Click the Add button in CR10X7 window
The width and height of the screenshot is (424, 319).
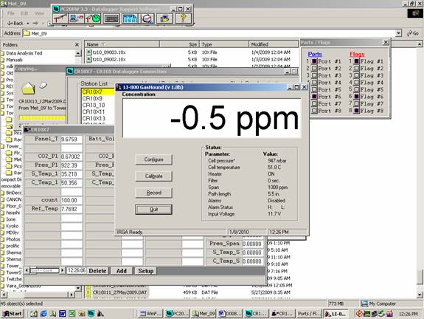(122, 271)
